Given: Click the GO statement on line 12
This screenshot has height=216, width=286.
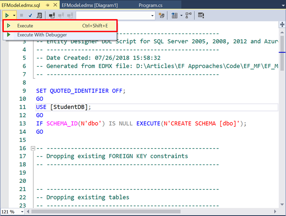Looking at the screenshot, I should (x=40, y=115).
